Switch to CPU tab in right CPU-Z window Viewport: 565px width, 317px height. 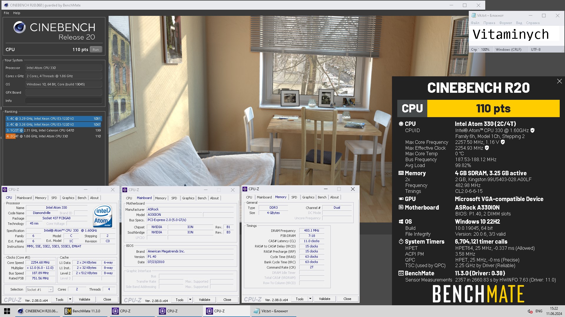click(x=249, y=197)
